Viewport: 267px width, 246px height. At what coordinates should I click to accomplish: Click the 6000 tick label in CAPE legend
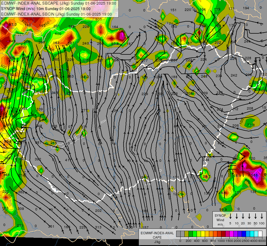[x=262, y=241]
